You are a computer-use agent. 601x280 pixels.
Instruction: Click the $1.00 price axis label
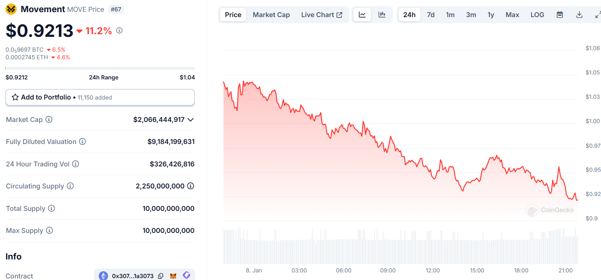pos(593,121)
